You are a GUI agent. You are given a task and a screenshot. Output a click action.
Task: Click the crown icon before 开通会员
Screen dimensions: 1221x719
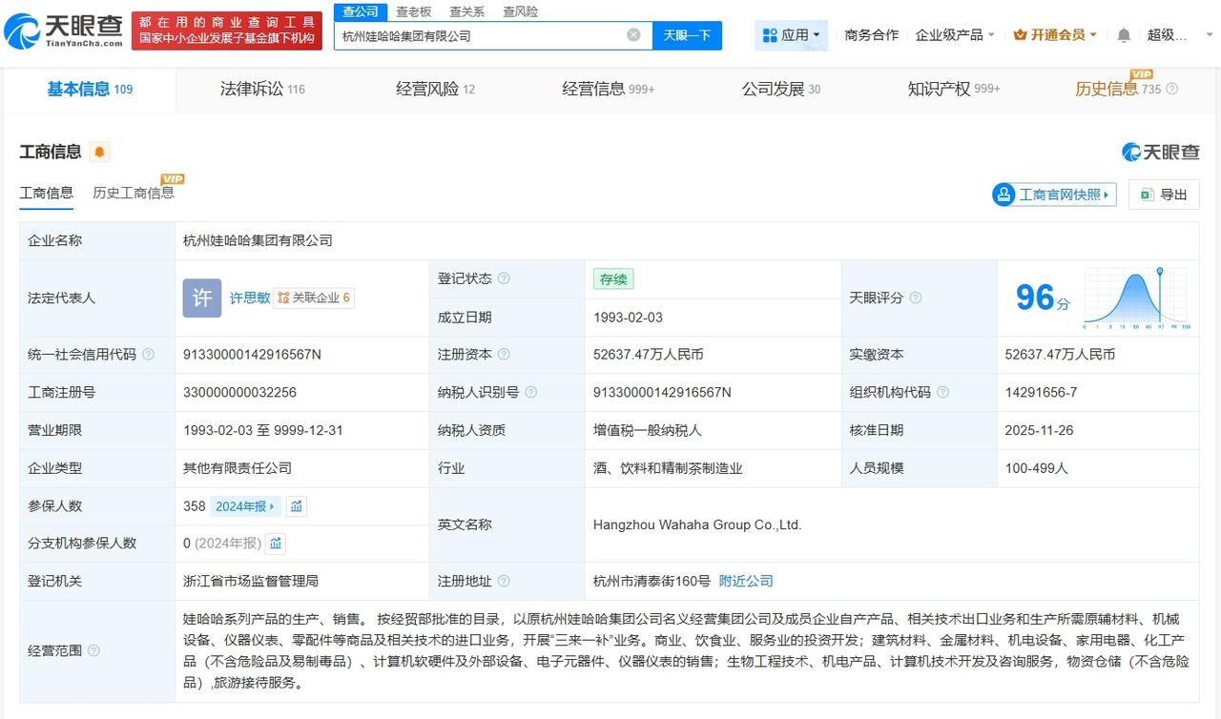point(1020,35)
